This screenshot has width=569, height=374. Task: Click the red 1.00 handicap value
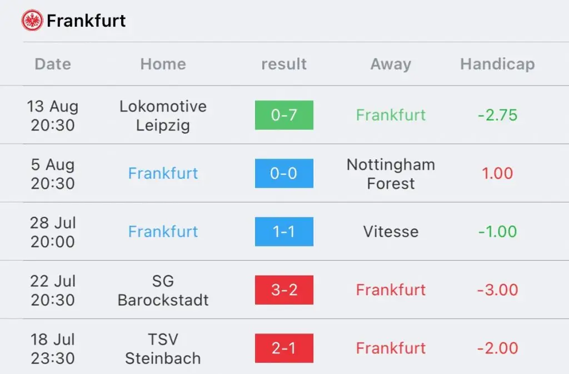pyautogui.click(x=497, y=173)
